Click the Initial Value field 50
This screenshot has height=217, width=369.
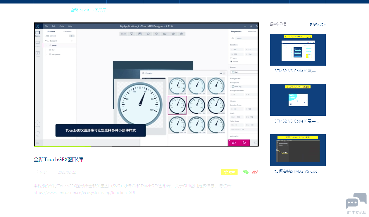pos(244,129)
